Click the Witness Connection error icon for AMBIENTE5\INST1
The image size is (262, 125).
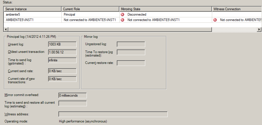tap(215, 20)
